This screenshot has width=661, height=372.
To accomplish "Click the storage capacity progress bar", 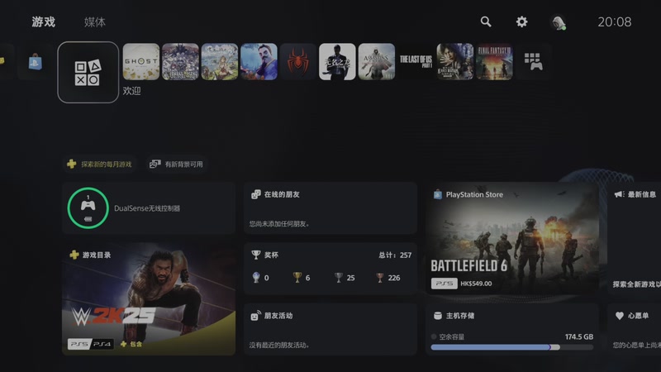I will pos(511,347).
